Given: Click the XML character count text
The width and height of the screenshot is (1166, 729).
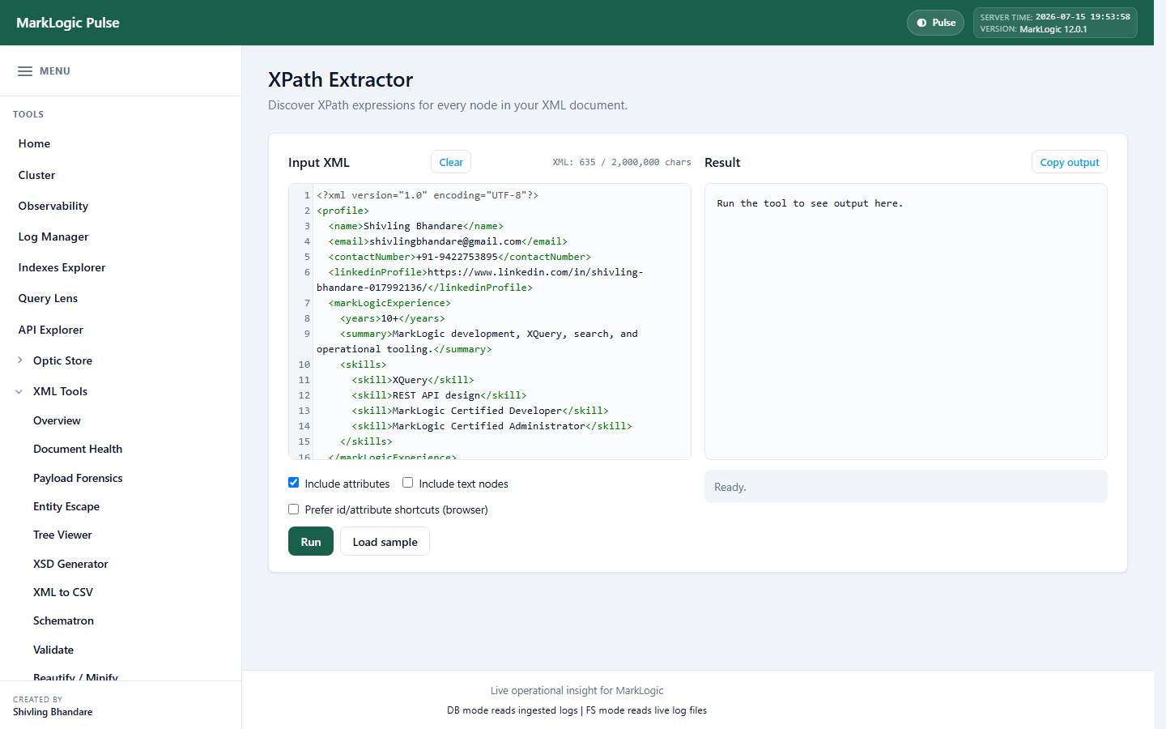Looking at the screenshot, I should tap(622, 162).
